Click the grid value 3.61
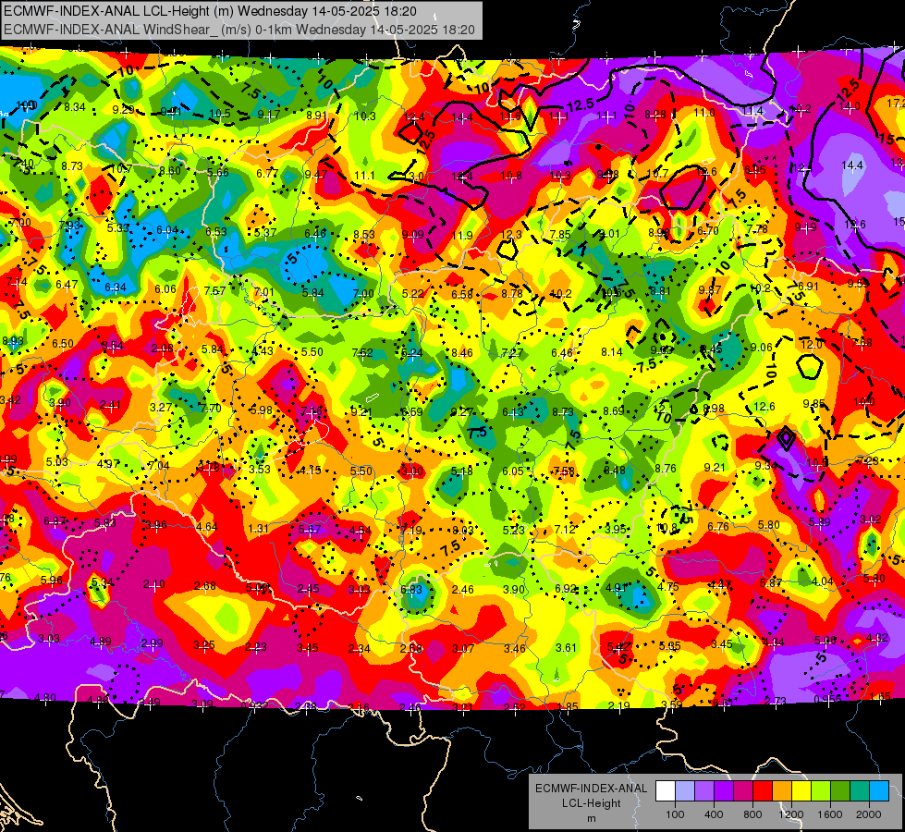 (566, 647)
